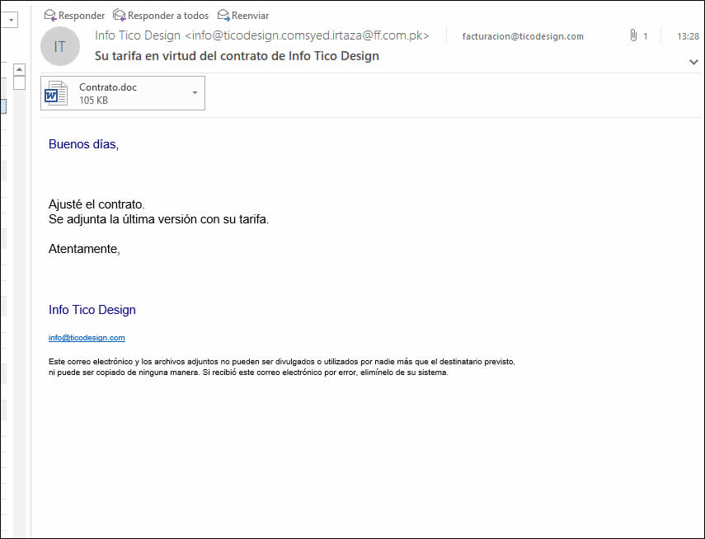Click the line Se adjunta la última versión
This screenshot has width=705, height=539.
point(158,219)
